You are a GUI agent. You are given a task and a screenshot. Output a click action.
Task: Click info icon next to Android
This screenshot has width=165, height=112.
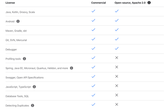(18, 21)
